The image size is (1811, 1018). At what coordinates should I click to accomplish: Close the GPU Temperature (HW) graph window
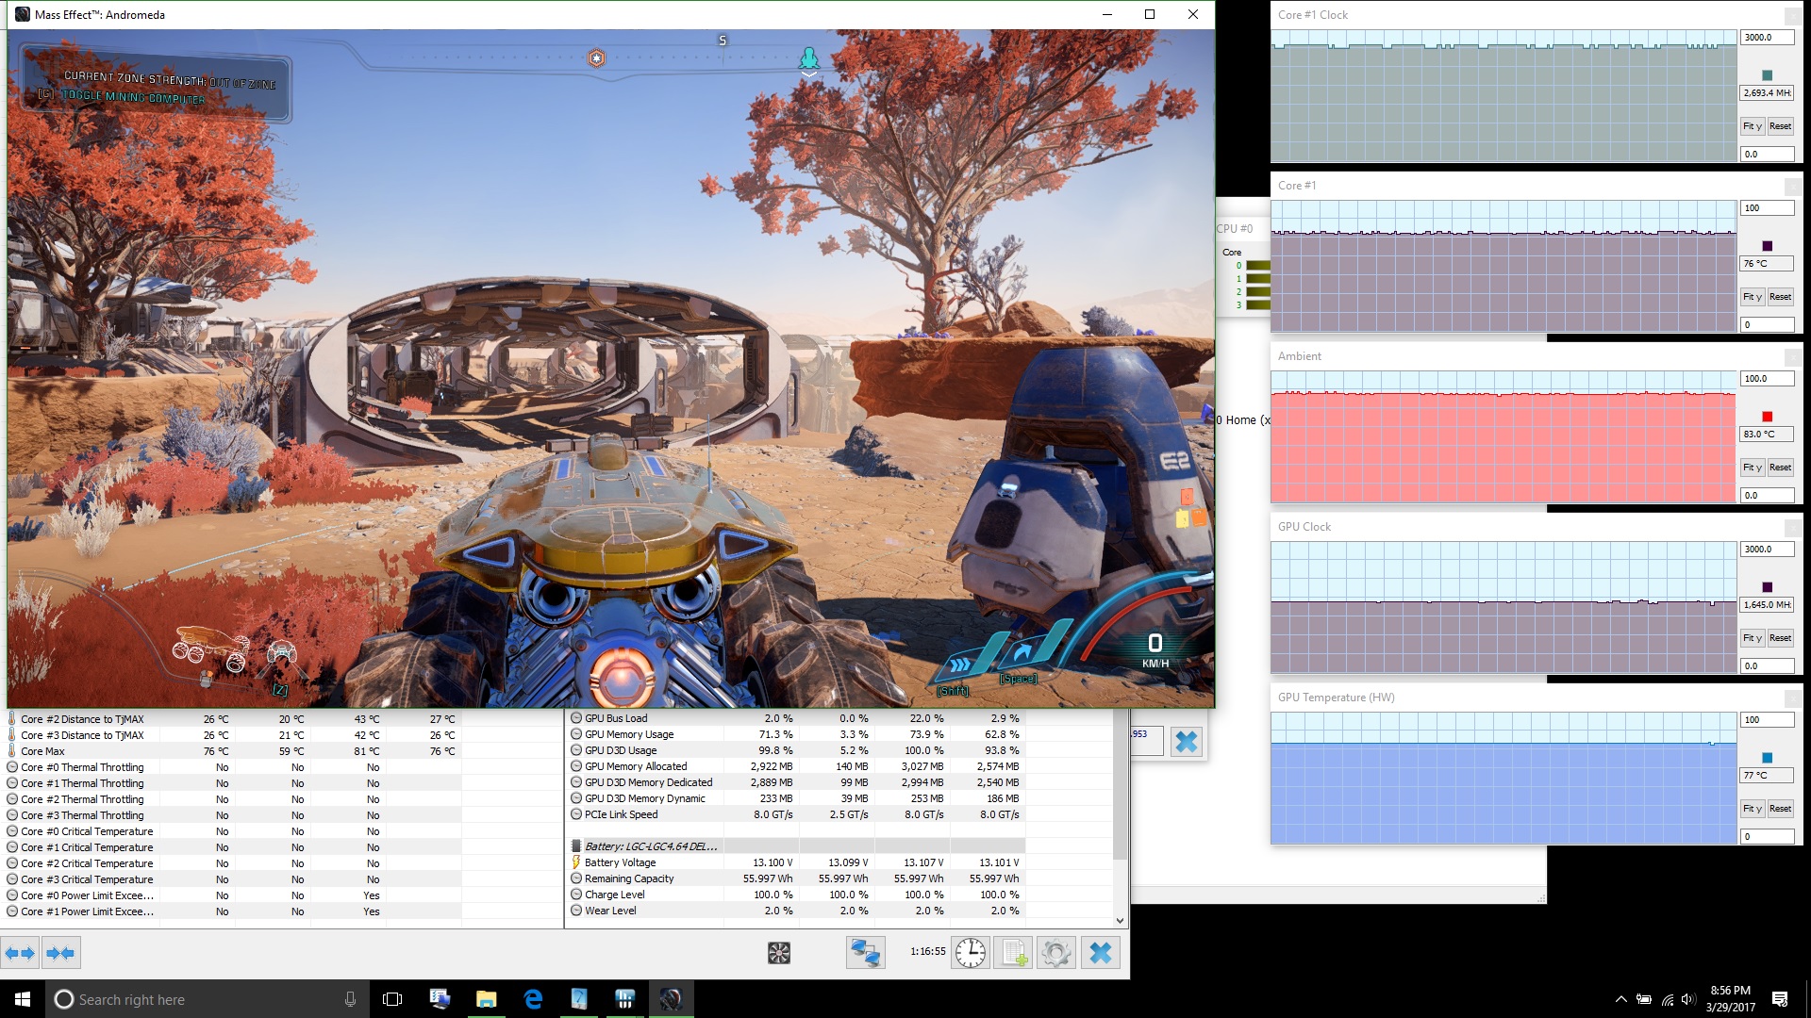(x=1792, y=698)
